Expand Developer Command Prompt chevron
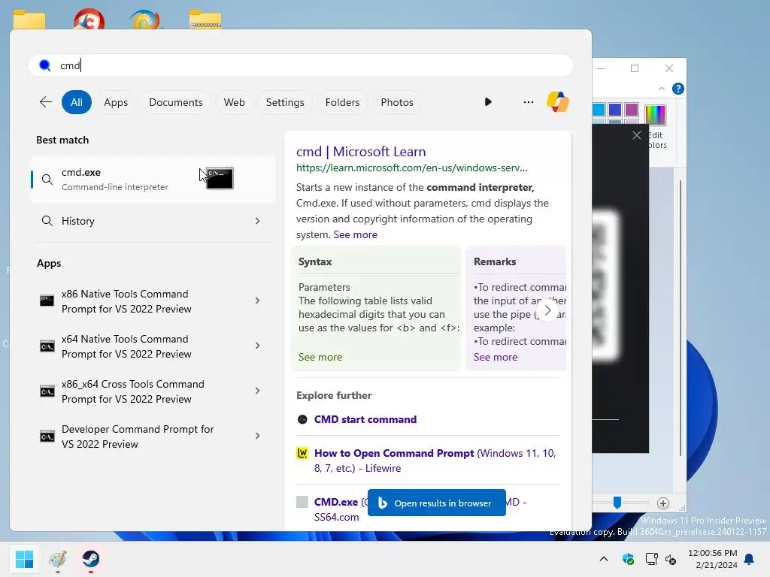This screenshot has height=577, width=770. point(257,436)
